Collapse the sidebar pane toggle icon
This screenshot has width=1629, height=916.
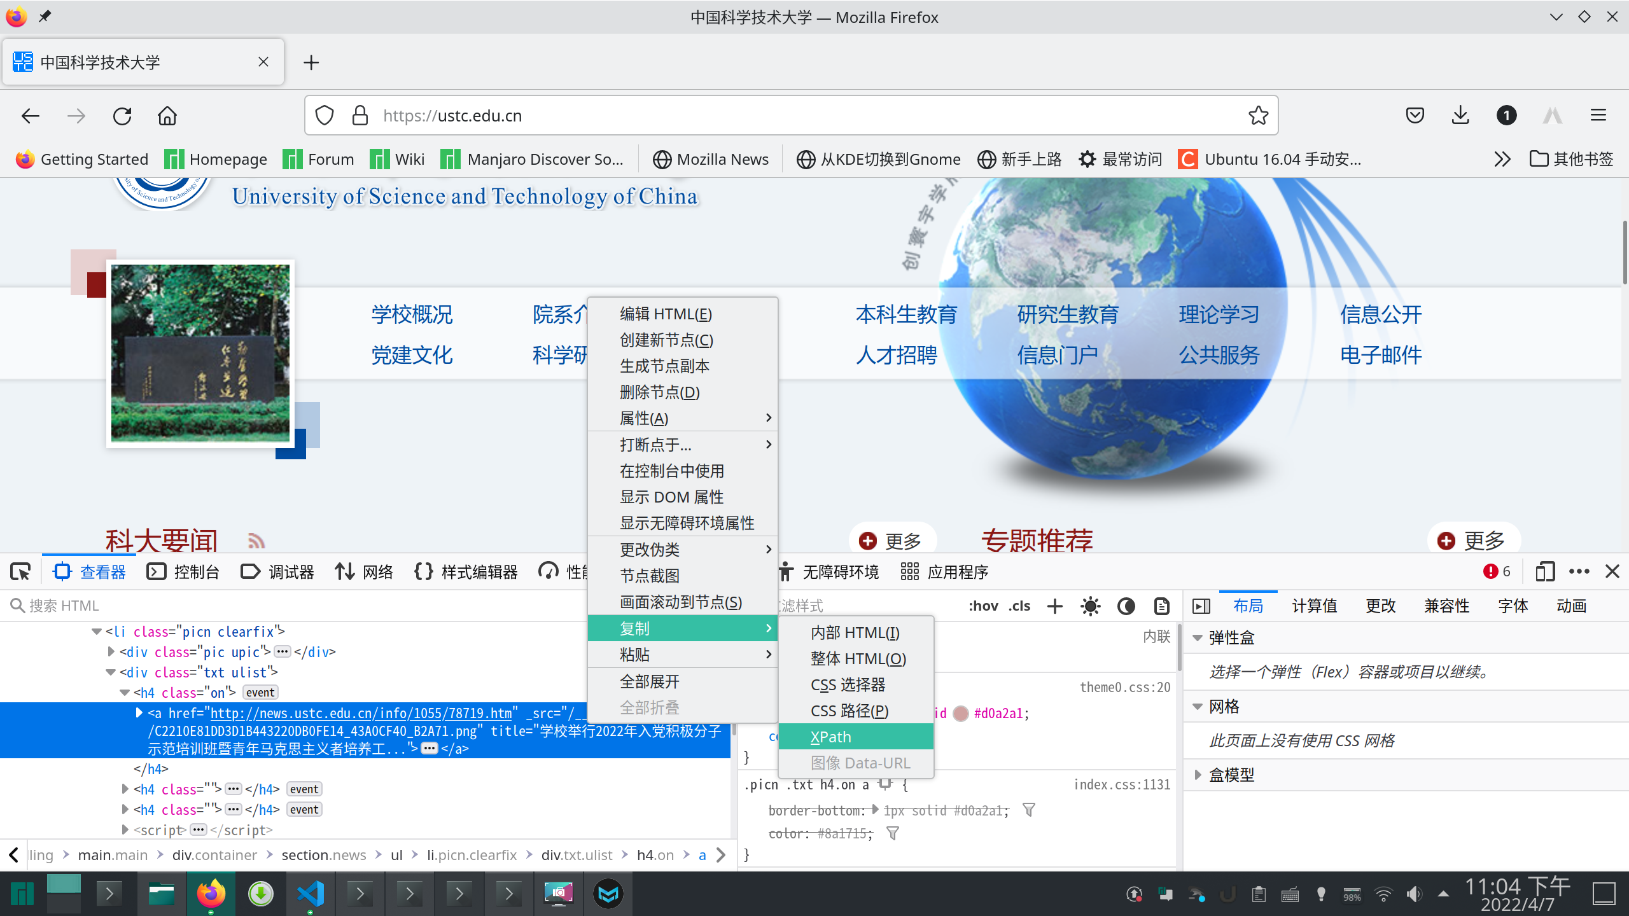point(1201,606)
